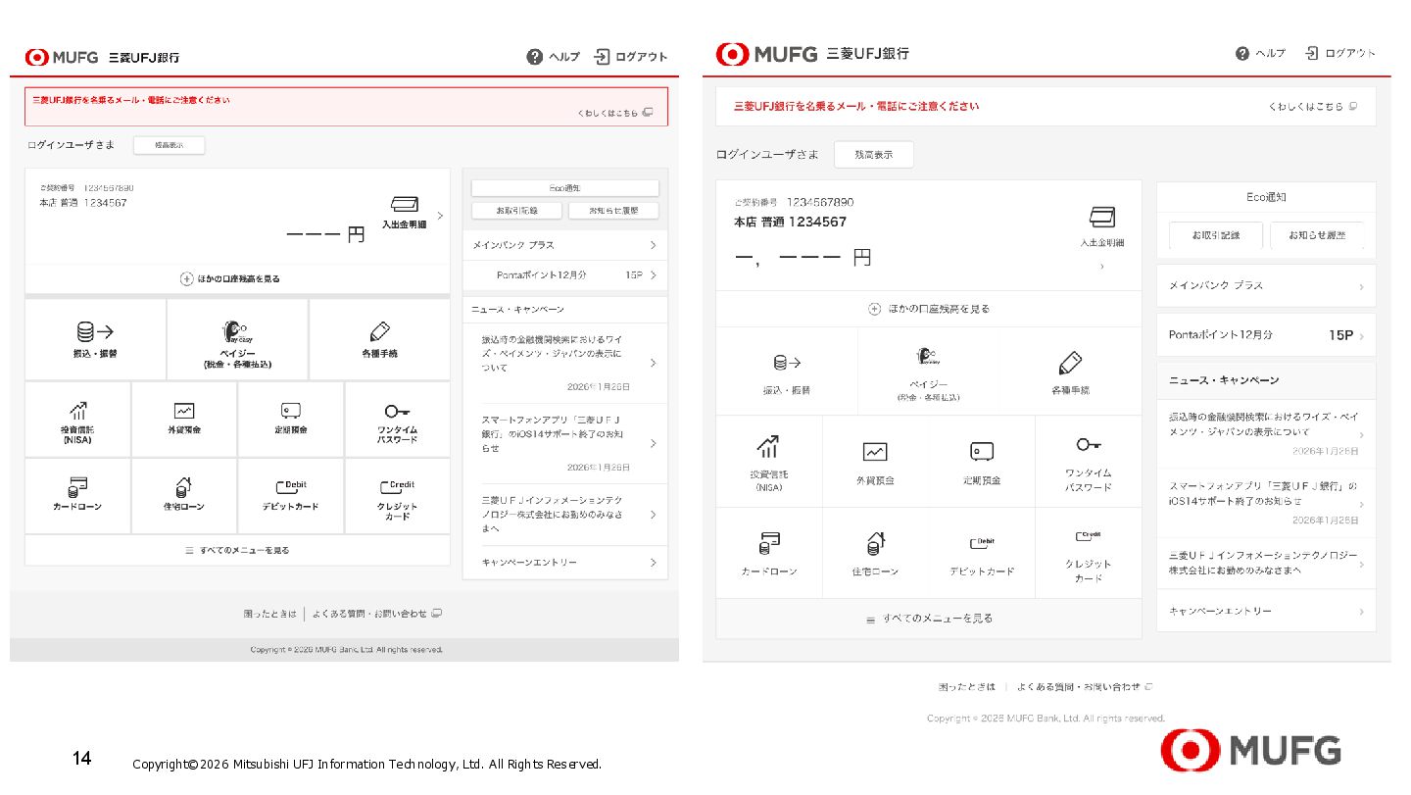1411x795 pixels.
Task: Open ワンタイムパスワード key icon in left-hand screen
Action: point(397,411)
